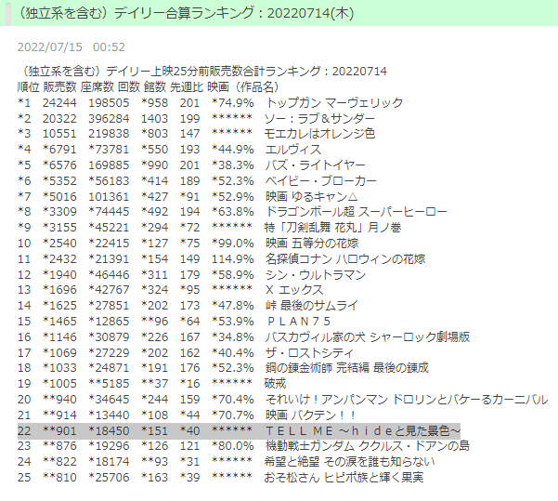Click the movie title ベイビー・ブローカー
This screenshot has width=558, height=501.
[320, 180]
